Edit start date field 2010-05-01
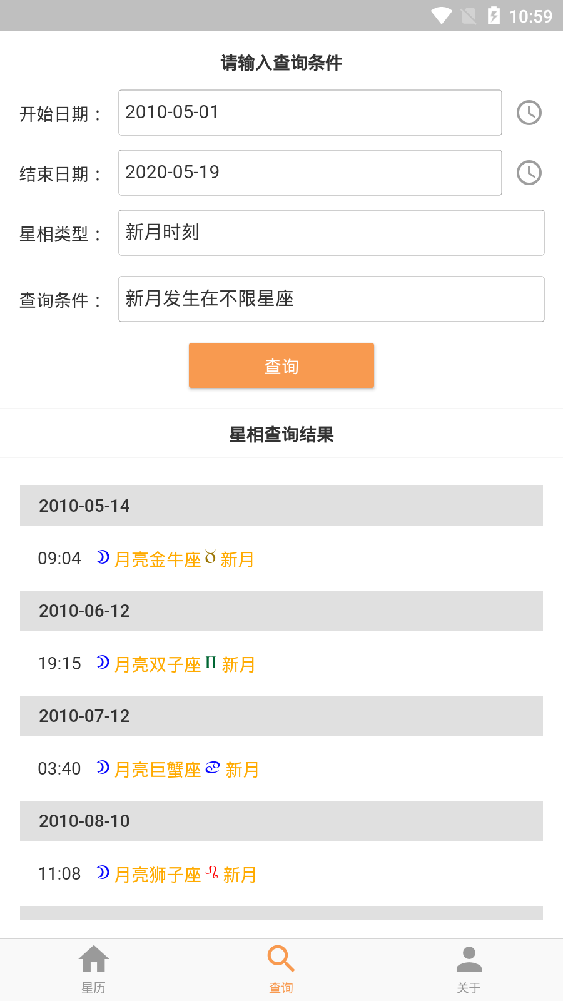The image size is (563, 1001). (x=310, y=113)
